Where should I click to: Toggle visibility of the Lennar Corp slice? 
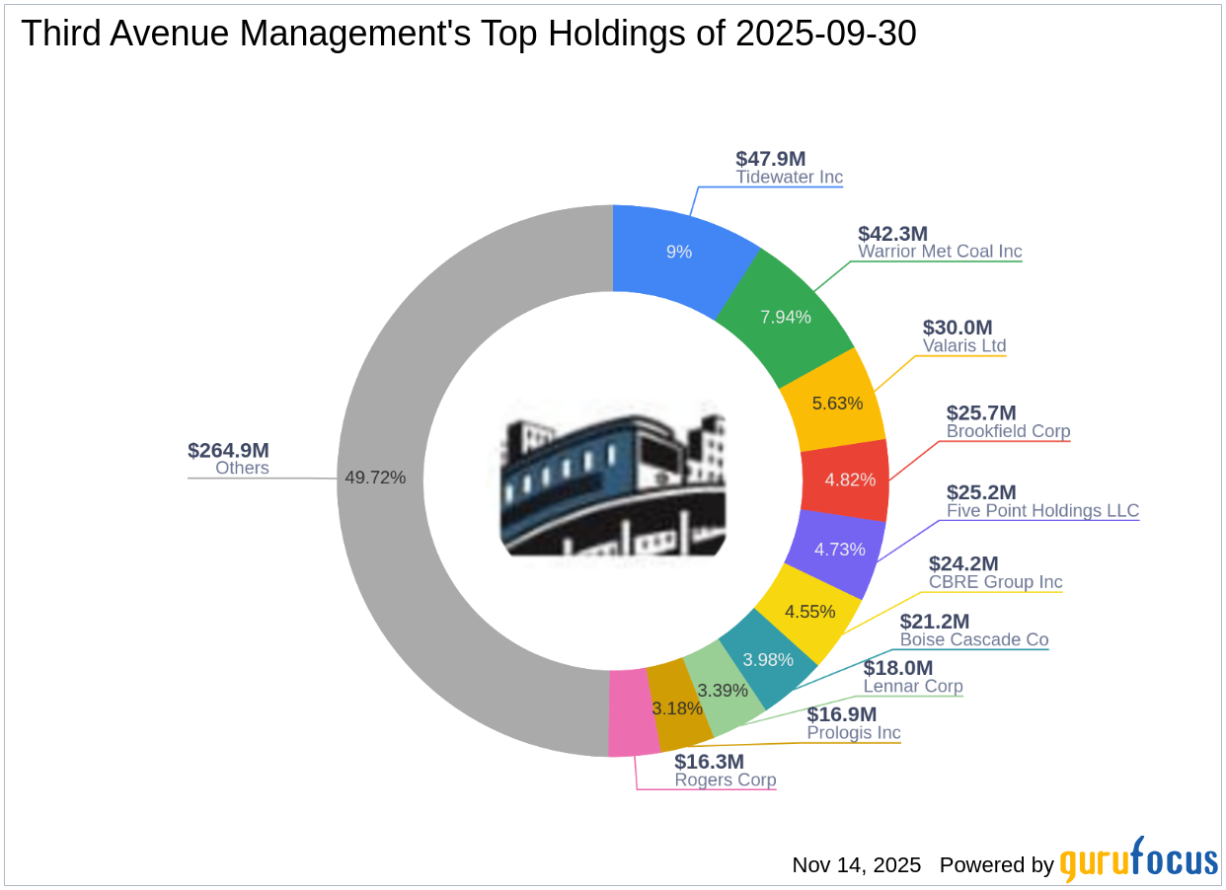click(x=912, y=686)
